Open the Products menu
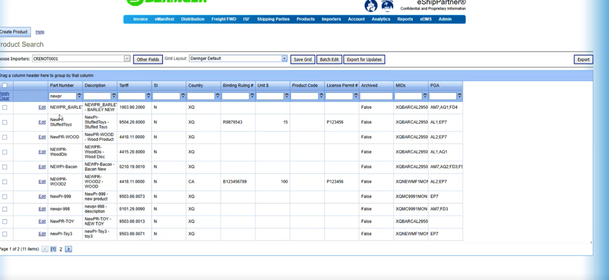This screenshot has width=609, height=280. click(x=305, y=19)
